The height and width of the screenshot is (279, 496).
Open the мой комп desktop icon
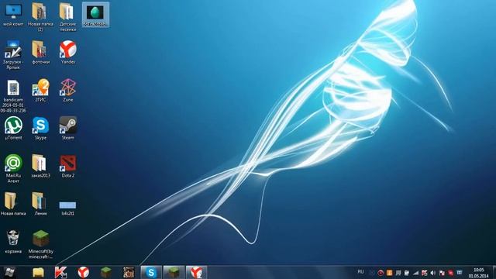tap(13, 15)
